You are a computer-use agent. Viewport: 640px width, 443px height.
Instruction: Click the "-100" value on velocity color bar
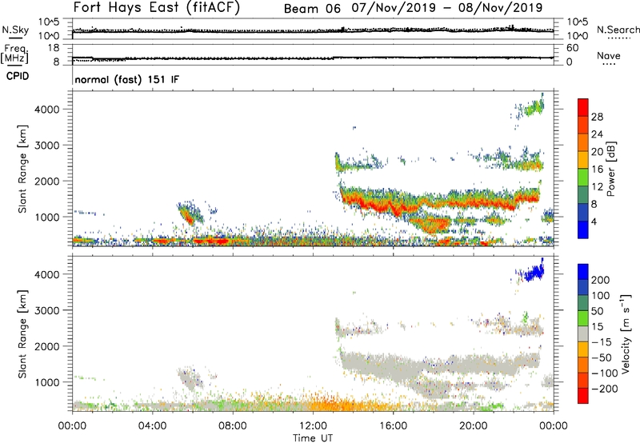pyautogui.click(x=604, y=373)
